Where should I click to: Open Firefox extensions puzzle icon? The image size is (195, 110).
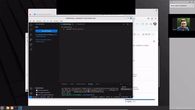point(152,19)
